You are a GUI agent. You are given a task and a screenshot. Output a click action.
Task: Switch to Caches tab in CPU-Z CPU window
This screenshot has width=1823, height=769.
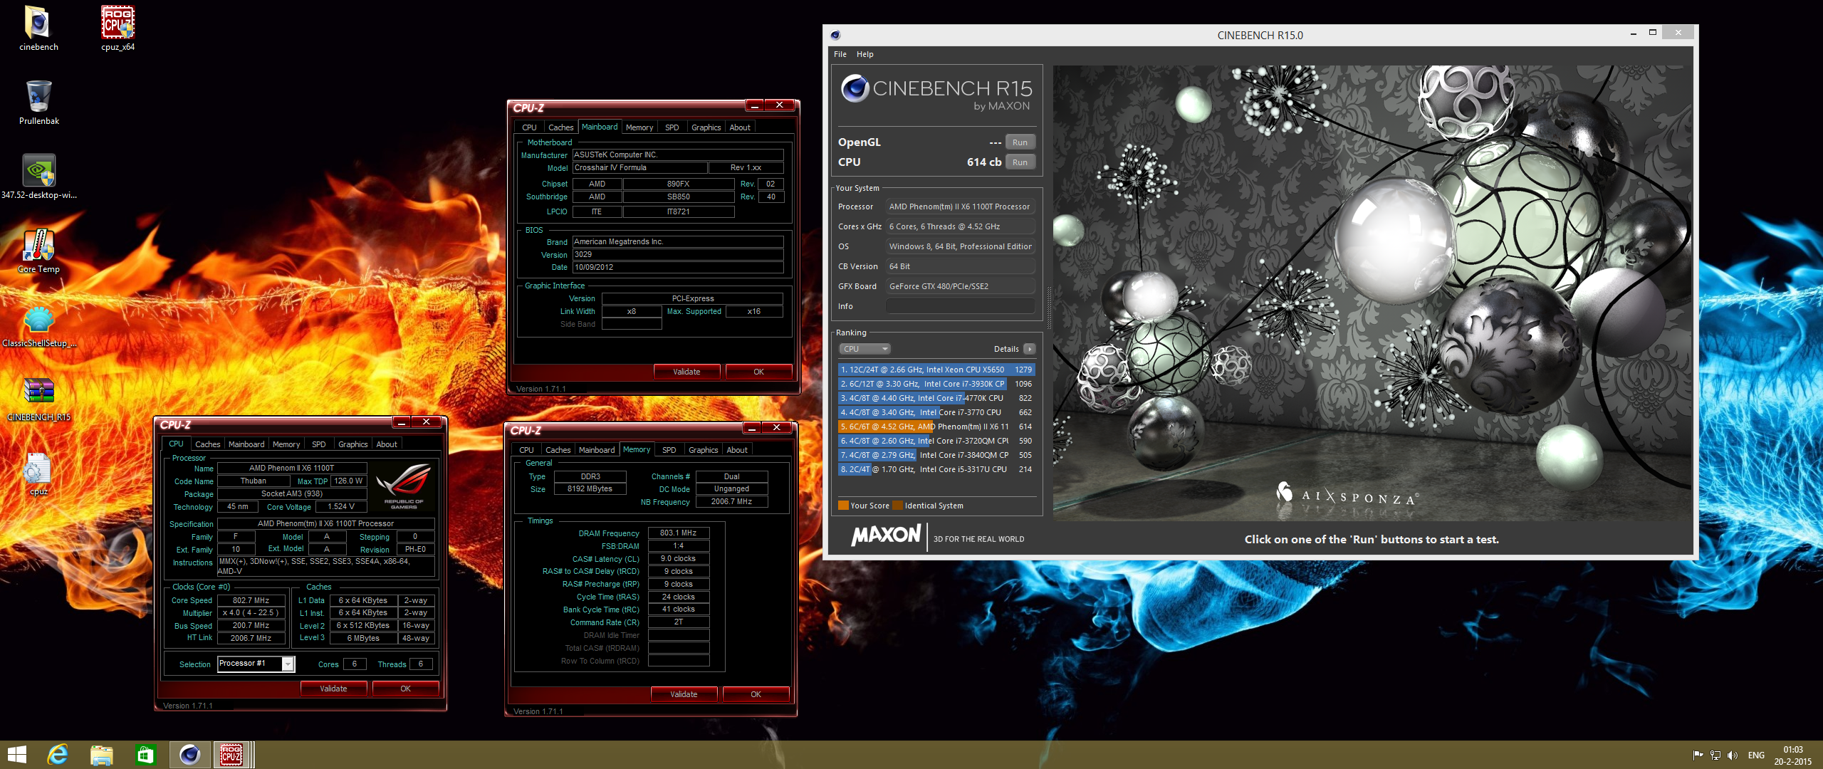pos(207,444)
